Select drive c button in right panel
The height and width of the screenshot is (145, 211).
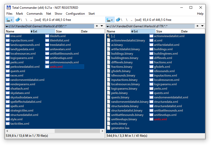pyautogui.click(x=110, y=20)
